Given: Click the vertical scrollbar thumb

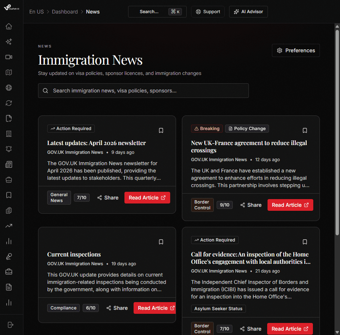Looking at the screenshot, I should [x=337, y=133].
